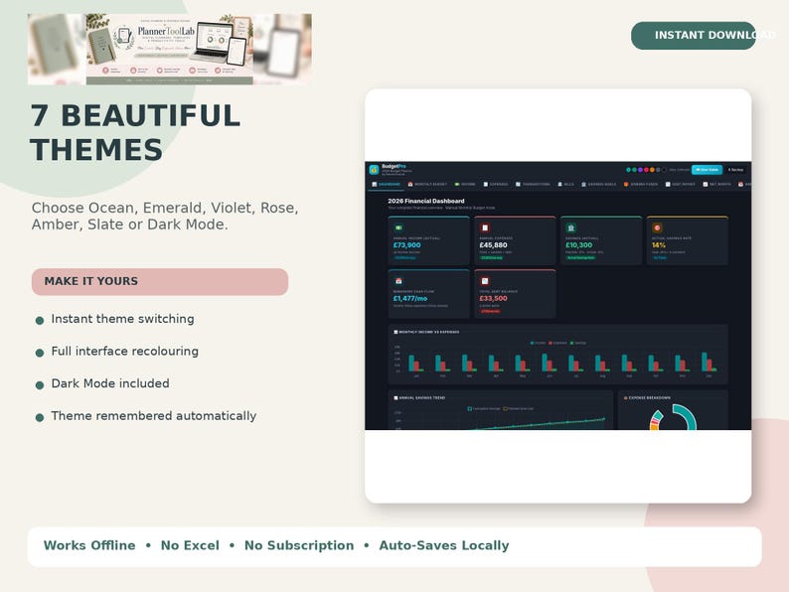Select the Slate grey theme dot
This screenshot has width=789, height=592.
(x=658, y=170)
